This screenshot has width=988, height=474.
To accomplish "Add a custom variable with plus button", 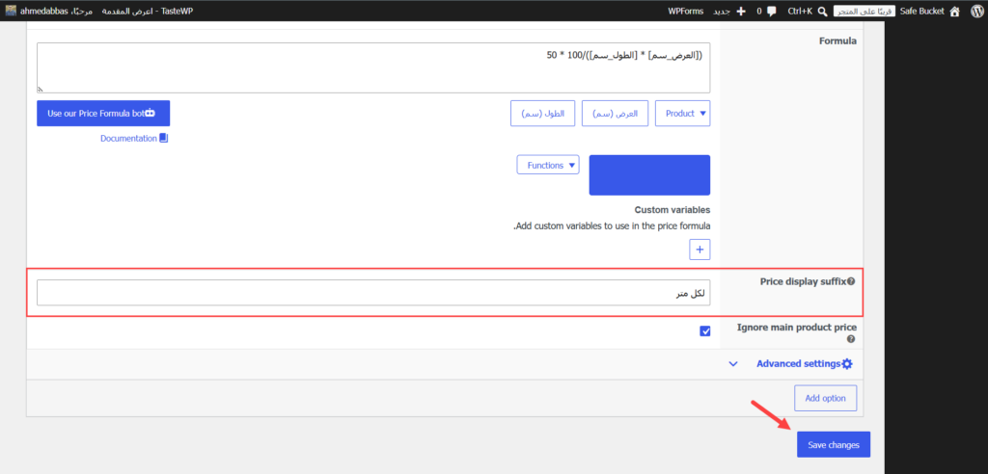I will point(700,250).
